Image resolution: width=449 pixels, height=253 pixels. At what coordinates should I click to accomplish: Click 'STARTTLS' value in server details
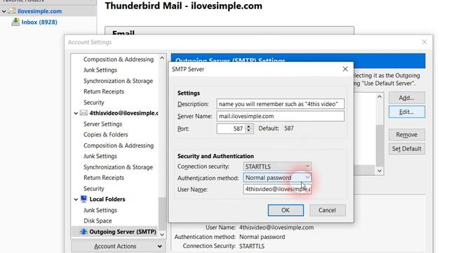point(252,246)
